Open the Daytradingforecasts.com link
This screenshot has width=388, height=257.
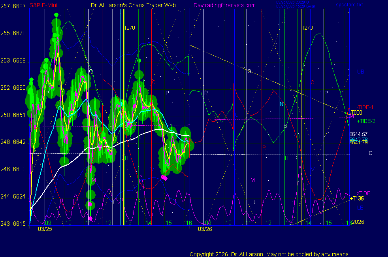point(224,6)
